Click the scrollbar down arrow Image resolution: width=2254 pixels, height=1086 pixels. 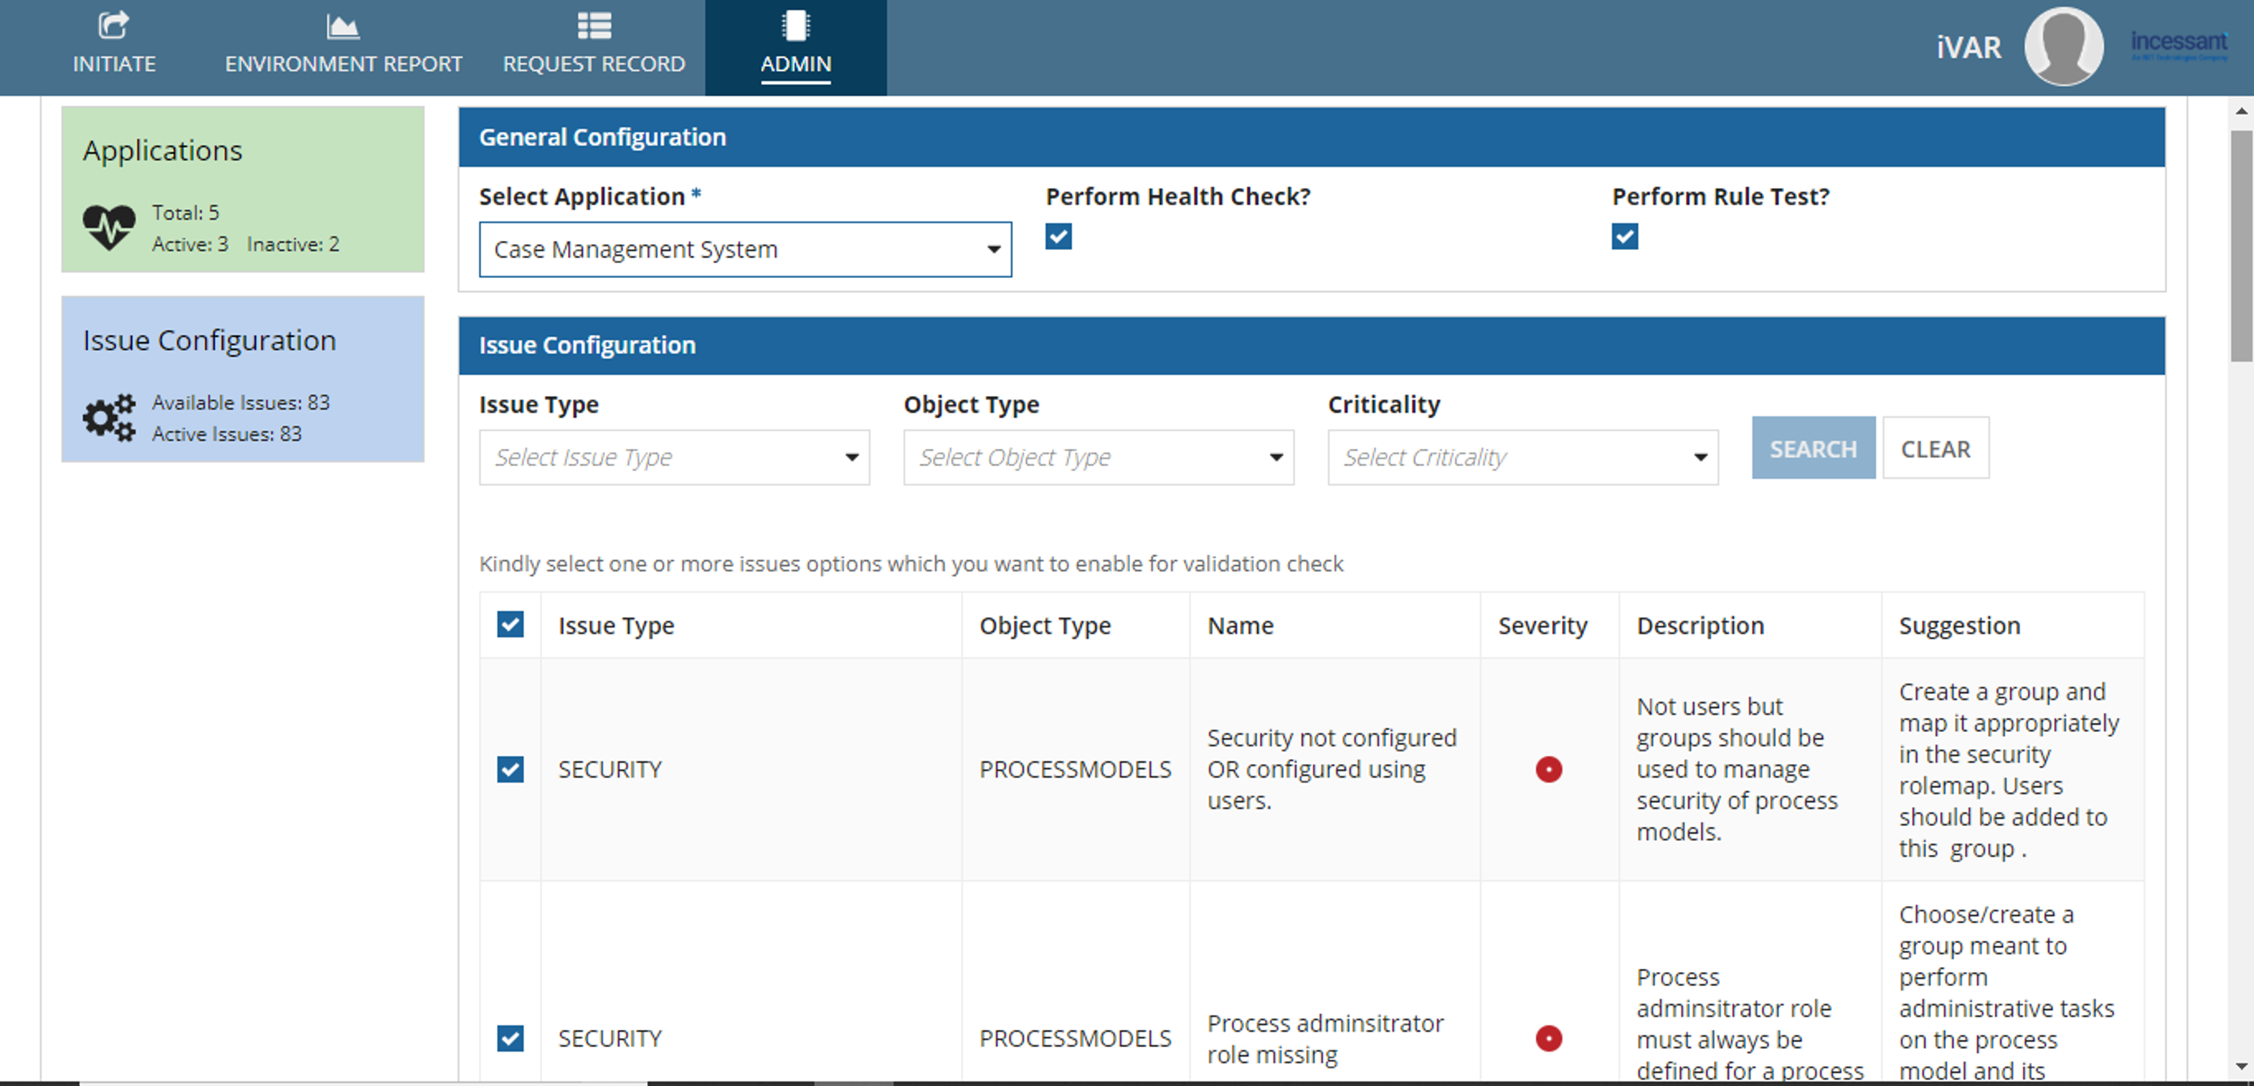[x=2242, y=1066]
